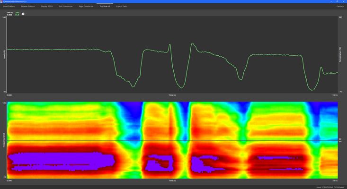
Task: Open About SONAPHONE DataViewer link
Action: [x=329, y=187]
